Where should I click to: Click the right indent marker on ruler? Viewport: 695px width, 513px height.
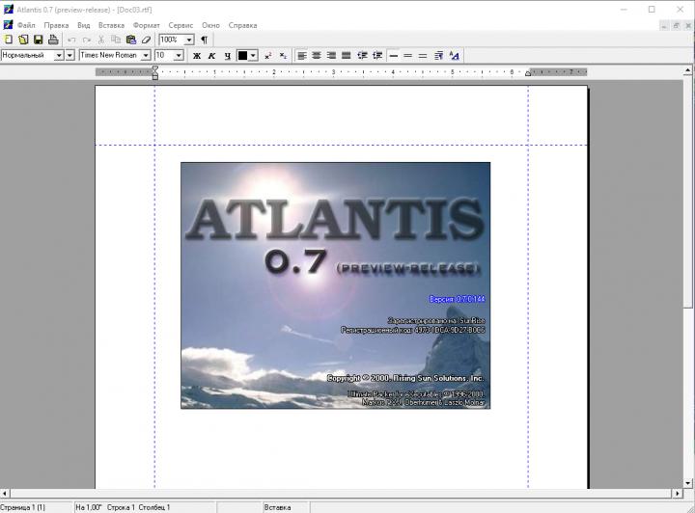pyautogui.click(x=528, y=73)
